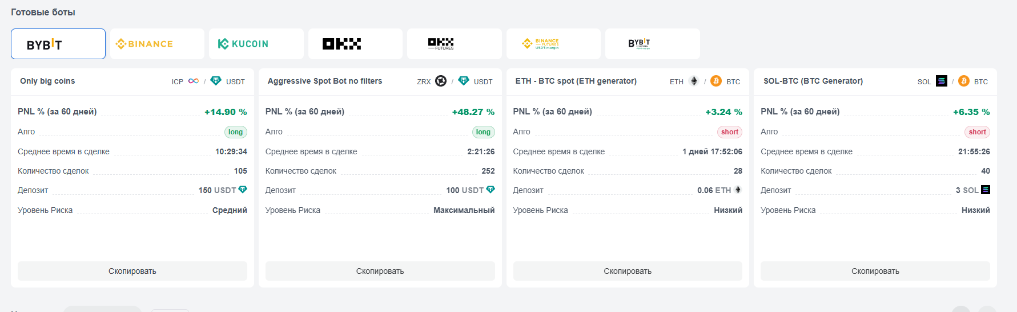The height and width of the screenshot is (312, 1017).
Task: Copy the ETH - BTC spot bot
Action: click(x=628, y=271)
